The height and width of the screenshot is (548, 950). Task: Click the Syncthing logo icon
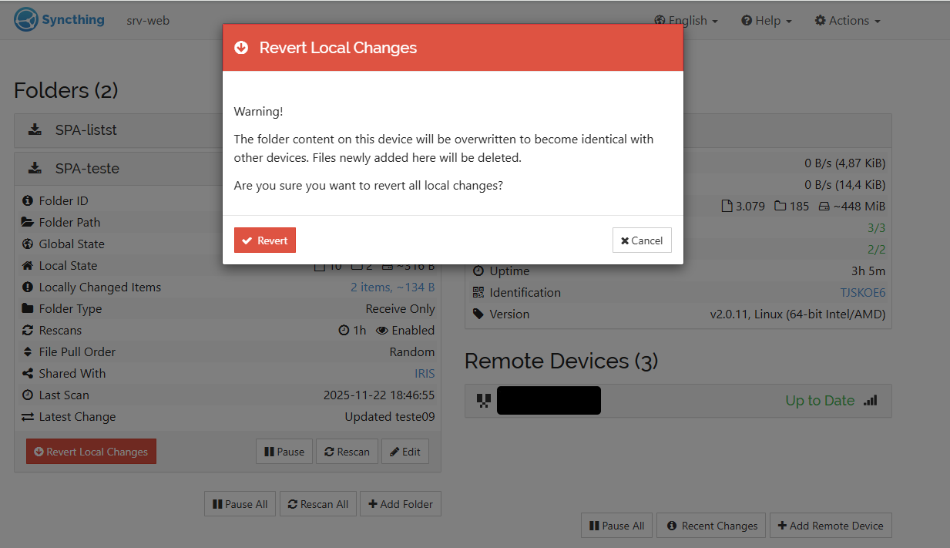click(26, 20)
